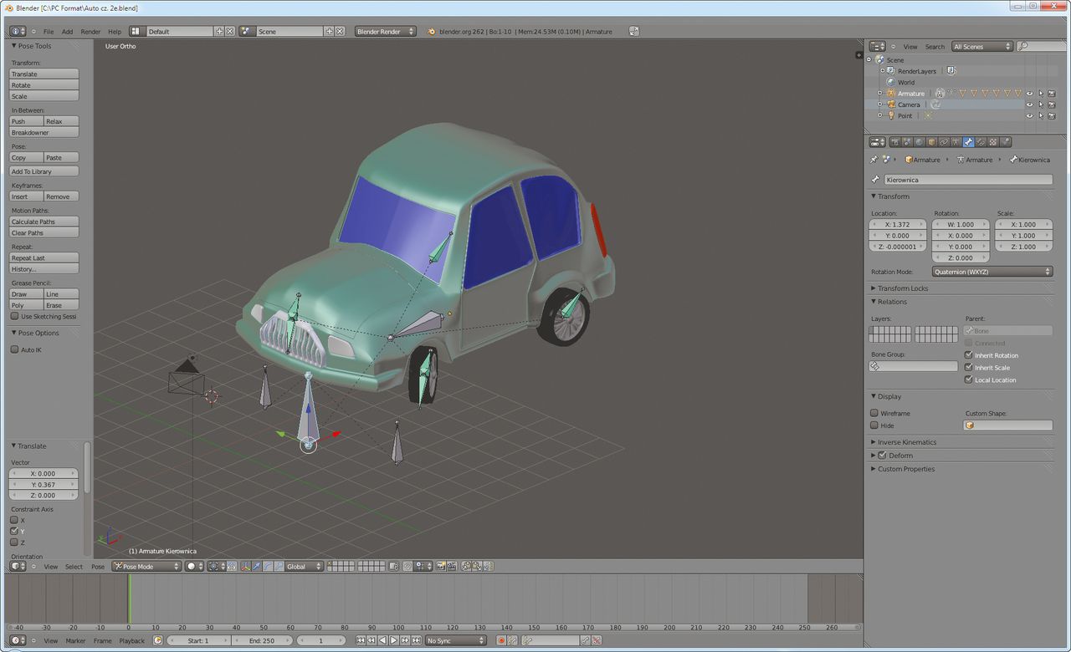Toggle visibility eye for Point lamp
The width and height of the screenshot is (1071, 652).
point(1030,115)
